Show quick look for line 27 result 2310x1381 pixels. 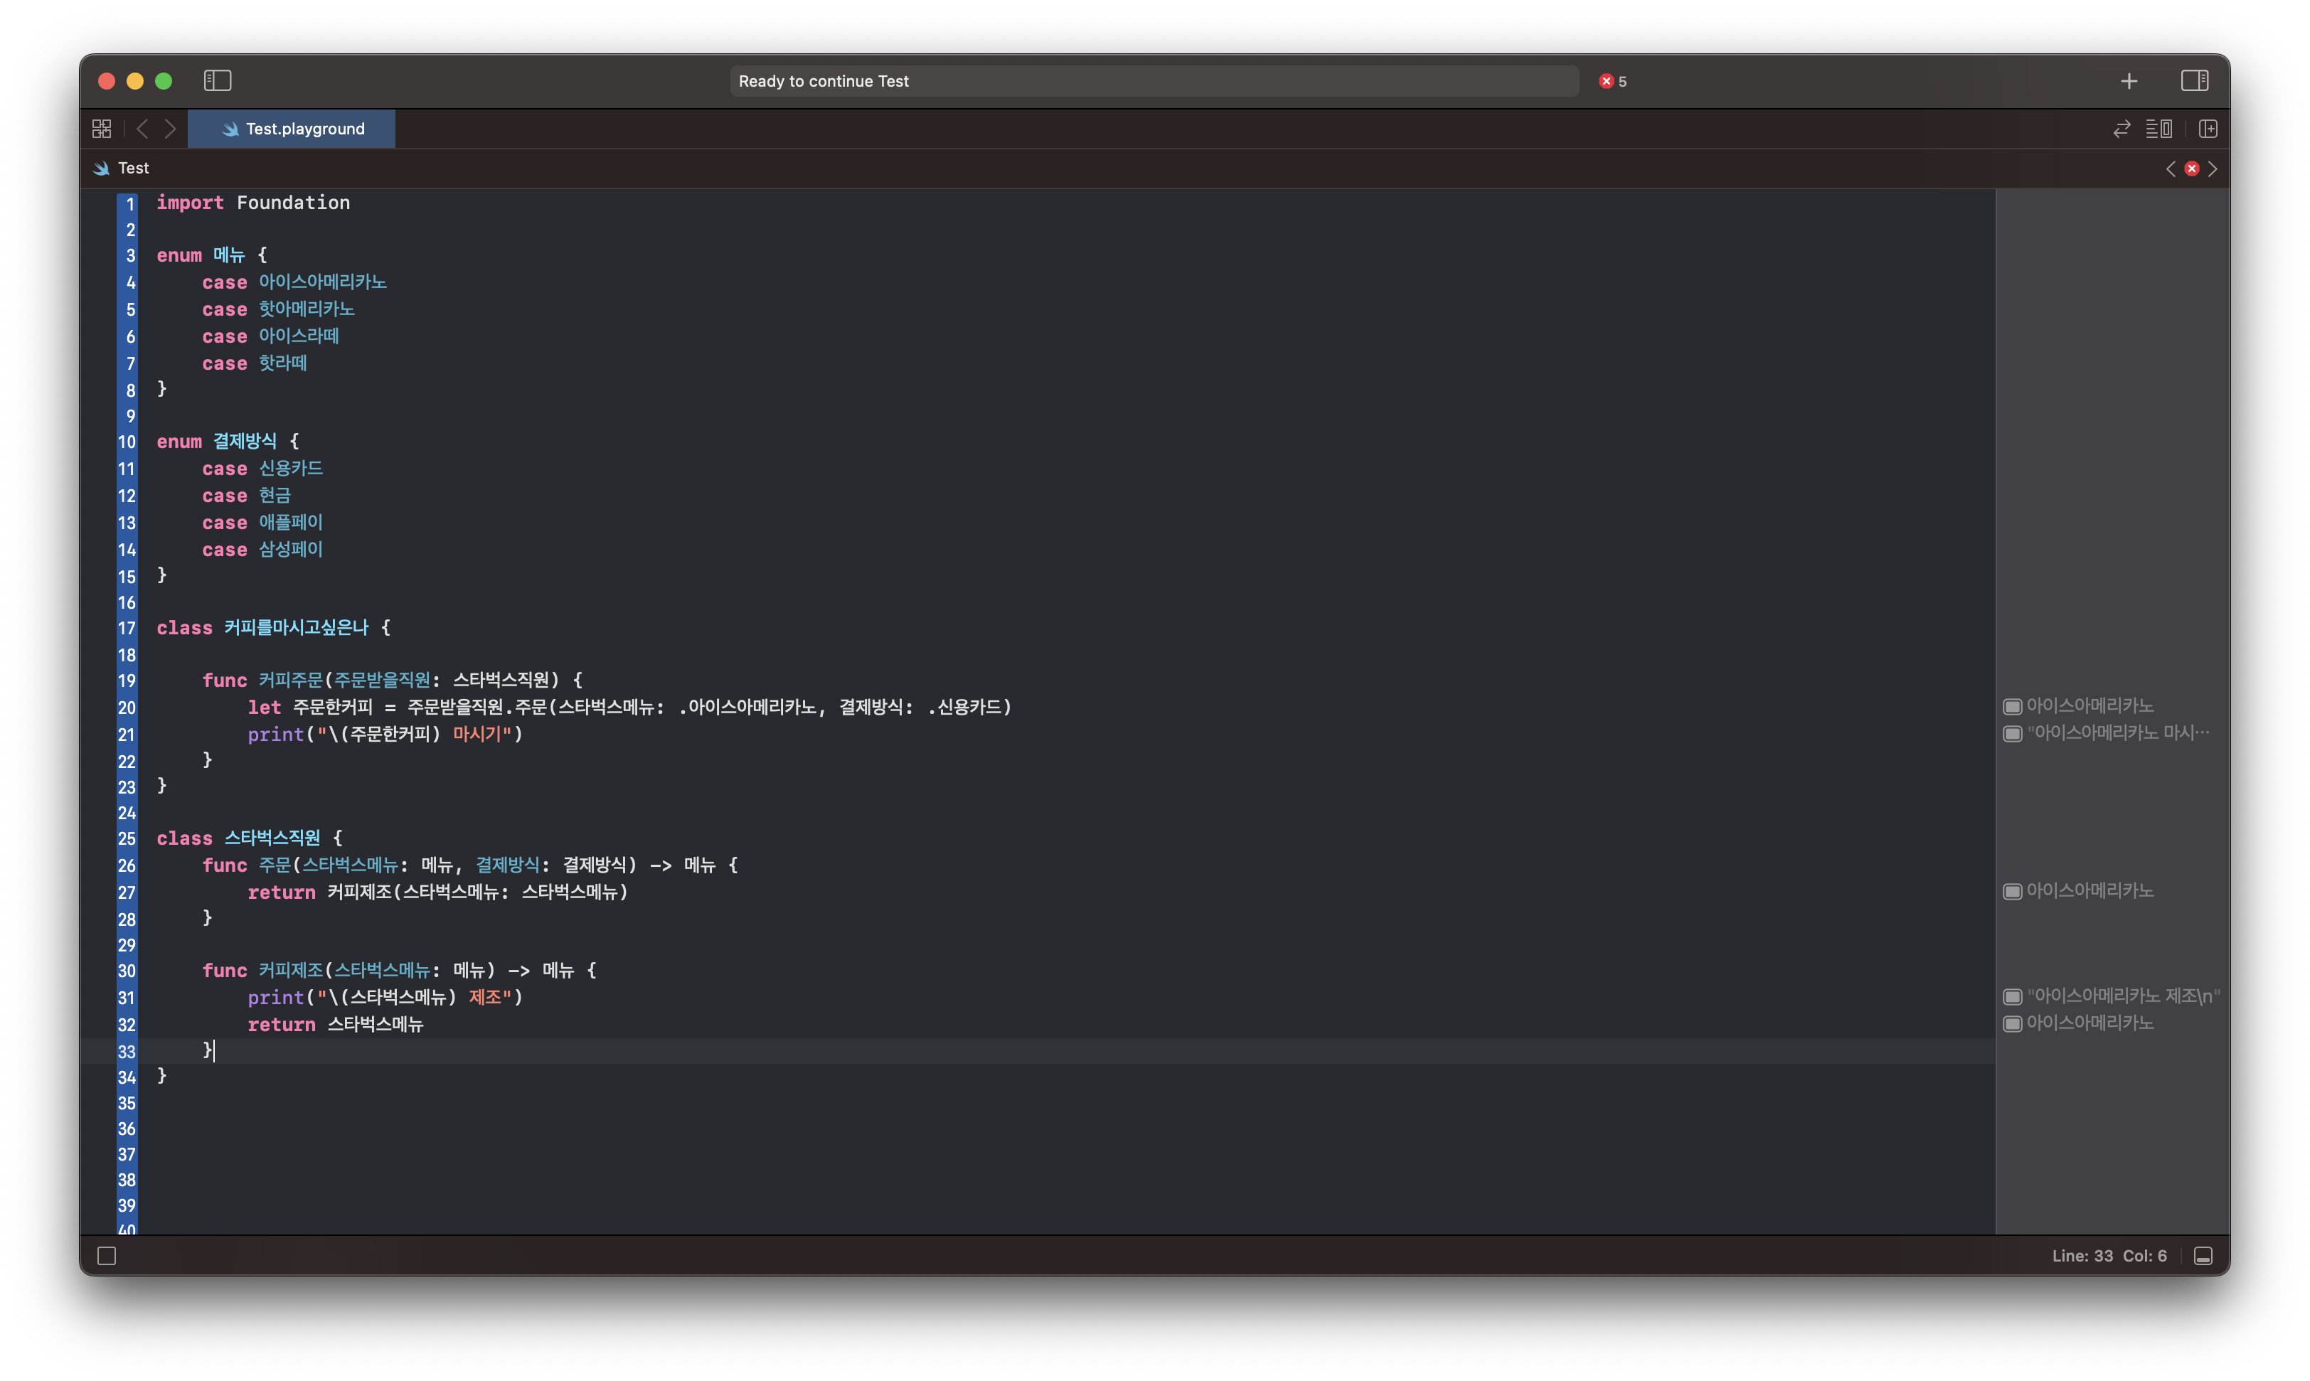point(2011,892)
